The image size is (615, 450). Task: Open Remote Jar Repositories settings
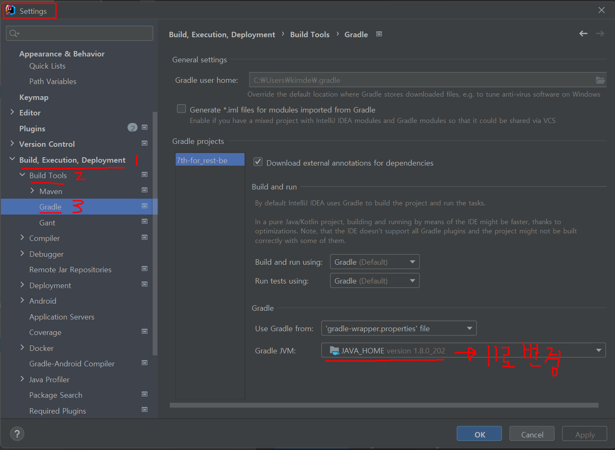[70, 270]
